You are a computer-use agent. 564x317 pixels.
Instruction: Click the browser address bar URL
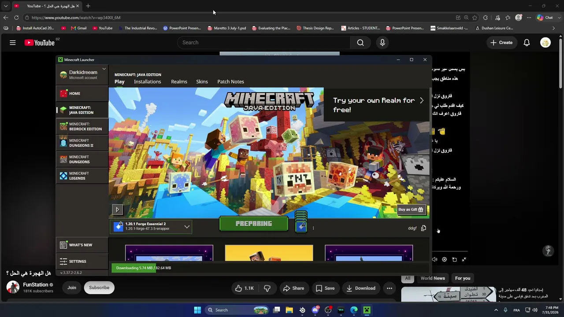click(76, 18)
